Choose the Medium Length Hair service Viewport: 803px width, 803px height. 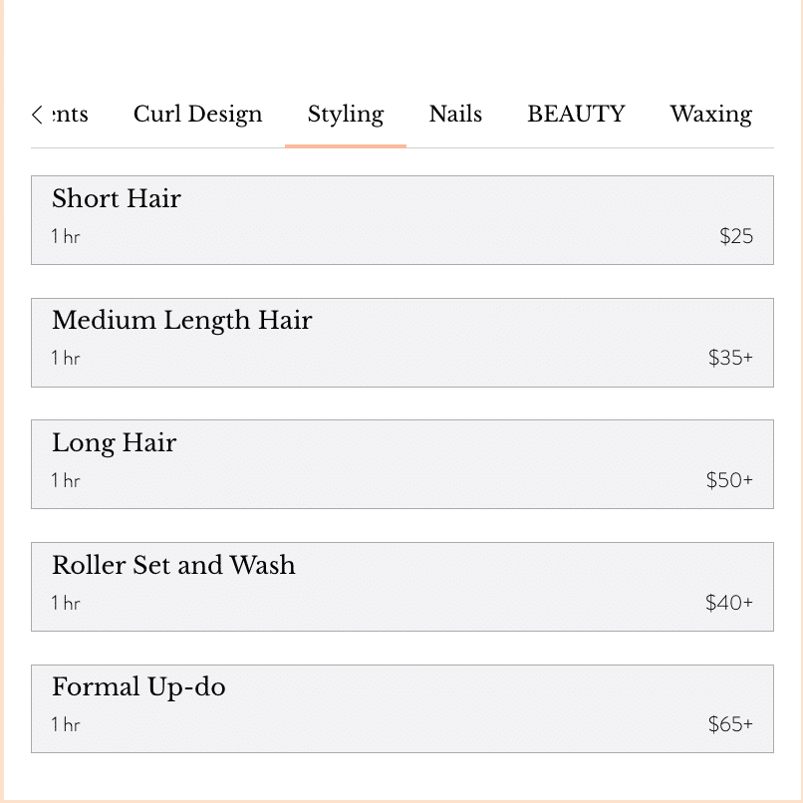tap(402, 343)
